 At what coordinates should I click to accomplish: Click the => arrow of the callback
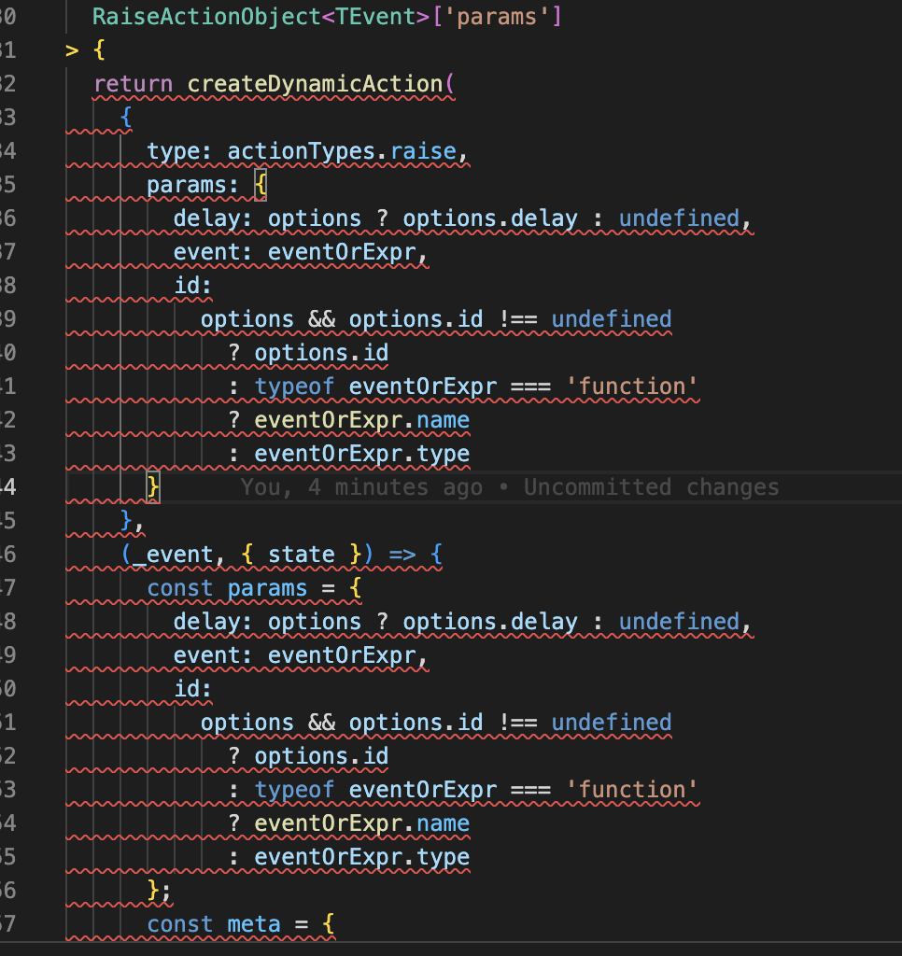pyautogui.click(x=402, y=555)
